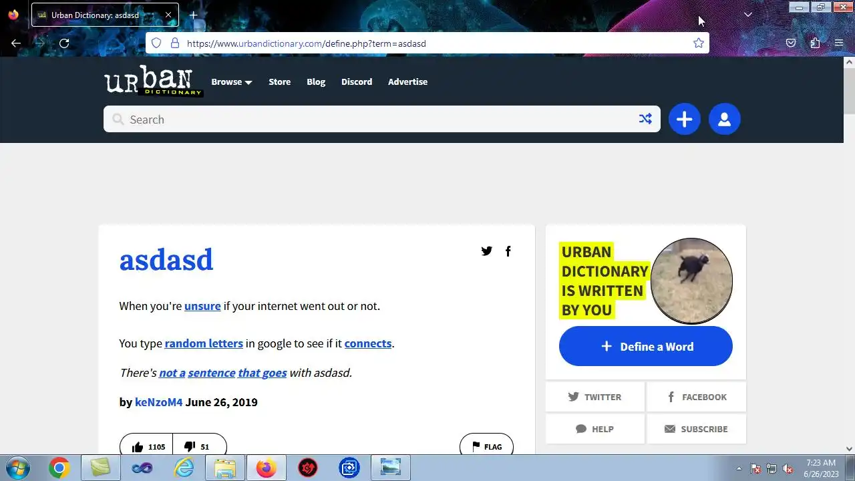The width and height of the screenshot is (855, 481).
Task: Launch Chrome from the taskbar
Action: (59, 468)
